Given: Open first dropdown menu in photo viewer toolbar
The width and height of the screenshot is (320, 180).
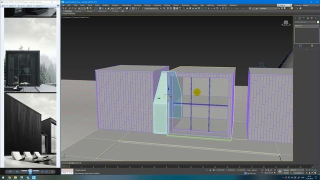Looking at the screenshot, I should coord(4,5).
